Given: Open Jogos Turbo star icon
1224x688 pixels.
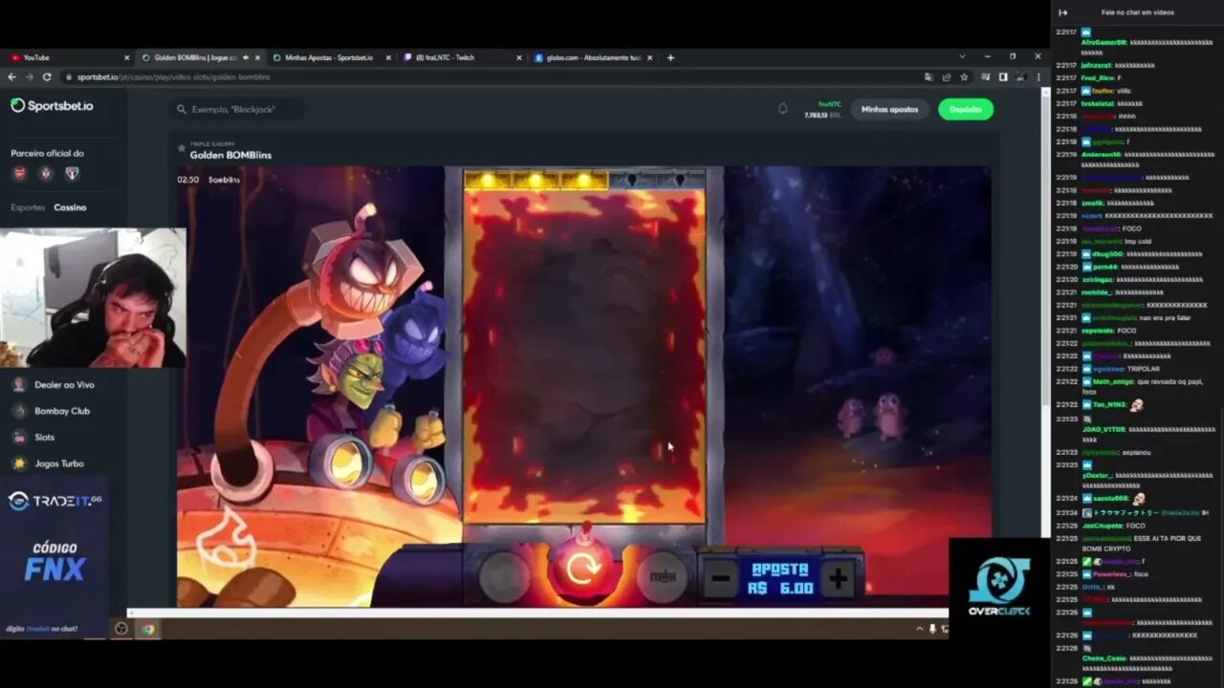Looking at the screenshot, I should [19, 463].
